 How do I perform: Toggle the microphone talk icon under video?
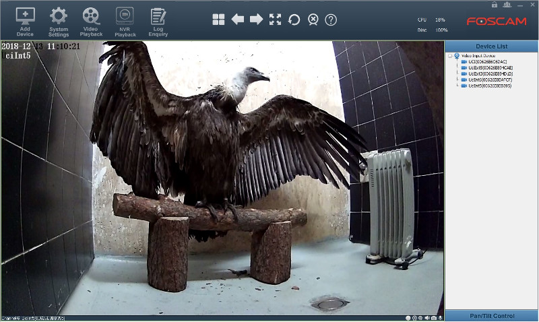tap(441, 318)
